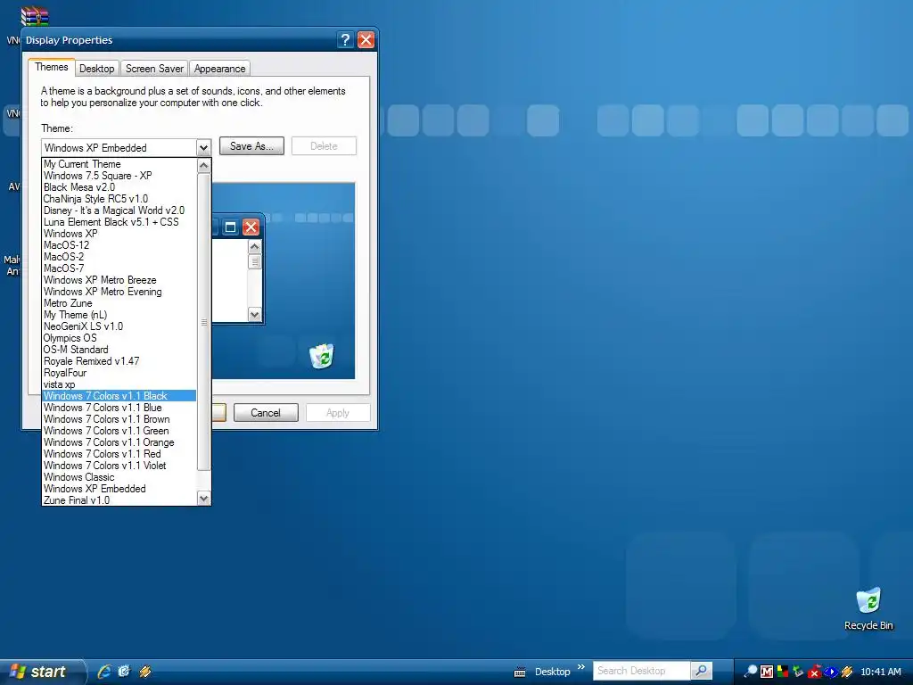Image resolution: width=913 pixels, height=685 pixels.
Task: Switch to the Screen Saver tab
Action: (x=154, y=69)
